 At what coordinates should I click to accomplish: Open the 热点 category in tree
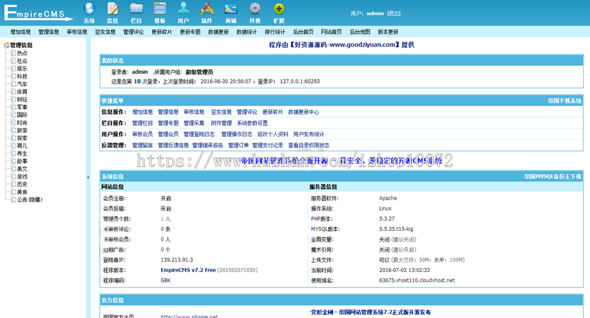pyautogui.click(x=22, y=53)
